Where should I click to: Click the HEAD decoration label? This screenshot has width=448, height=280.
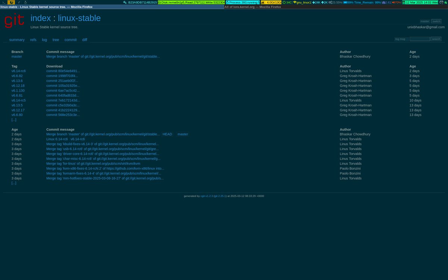pyautogui.click(x=167, y=134)
